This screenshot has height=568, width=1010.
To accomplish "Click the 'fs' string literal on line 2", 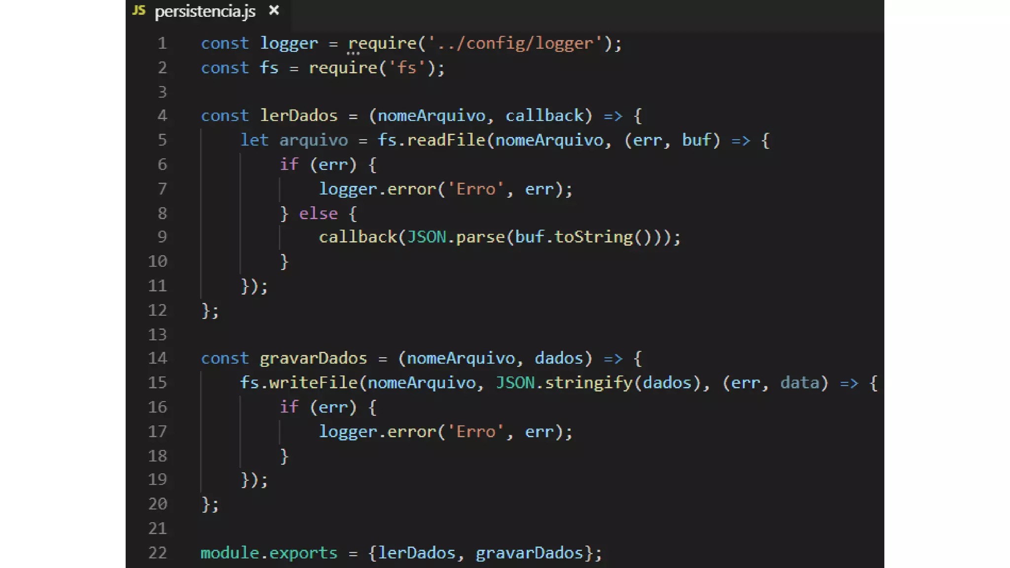I will pos(406,68).
